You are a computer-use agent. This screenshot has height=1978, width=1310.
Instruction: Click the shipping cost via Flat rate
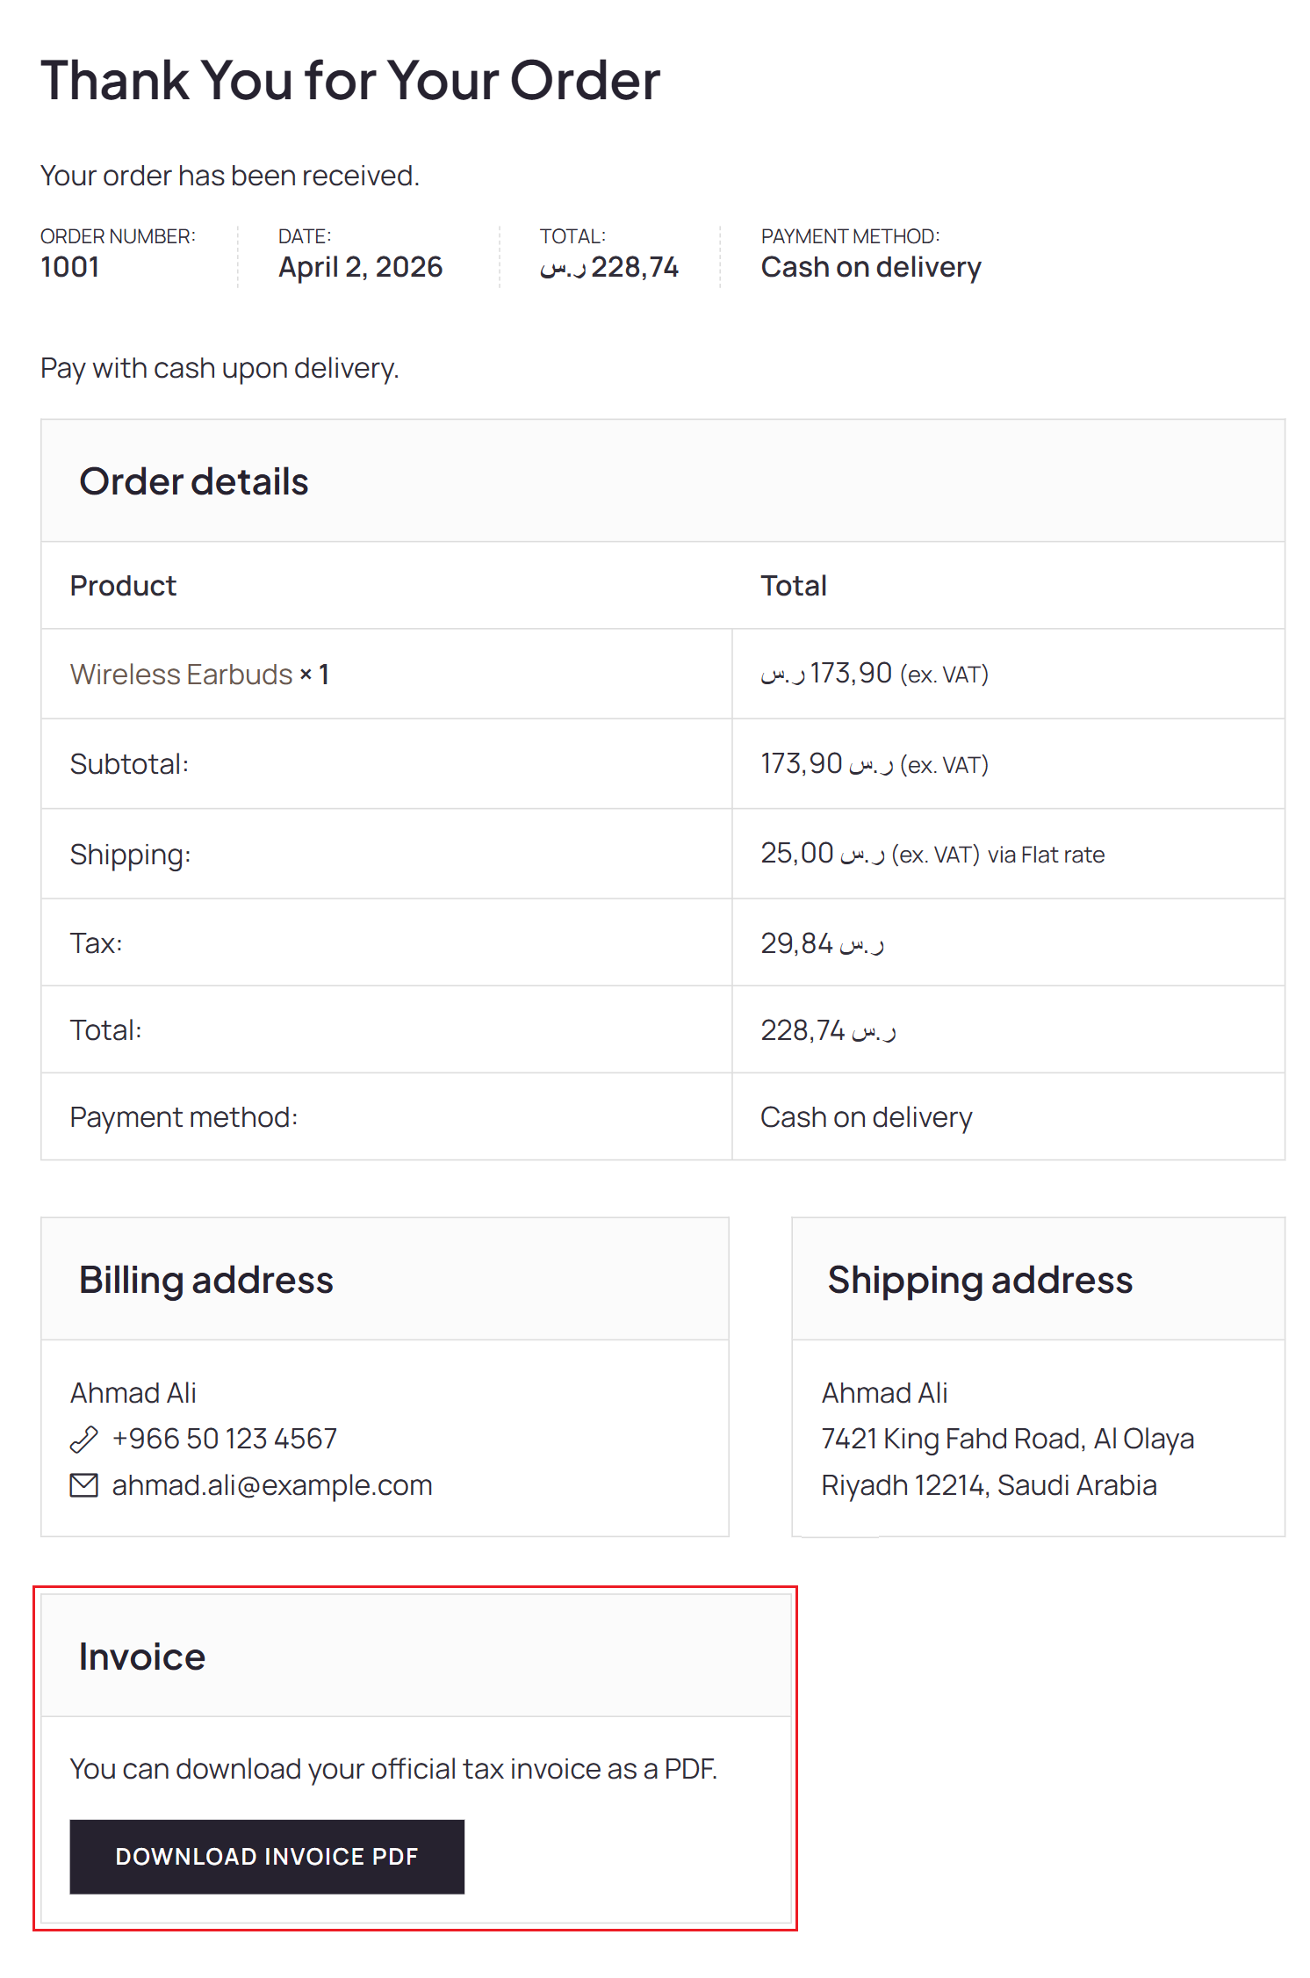(x=932, y=854)
